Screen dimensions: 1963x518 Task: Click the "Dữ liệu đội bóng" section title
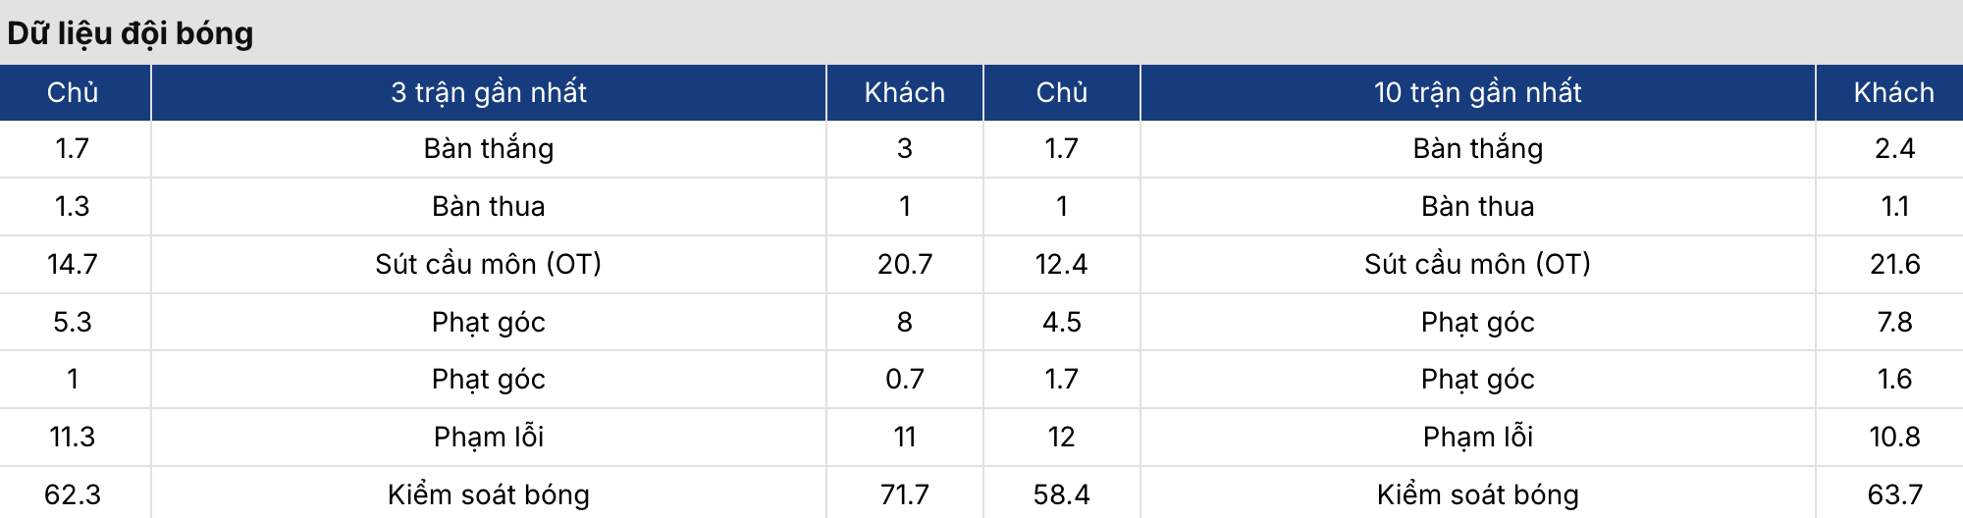tap(131, 33)
